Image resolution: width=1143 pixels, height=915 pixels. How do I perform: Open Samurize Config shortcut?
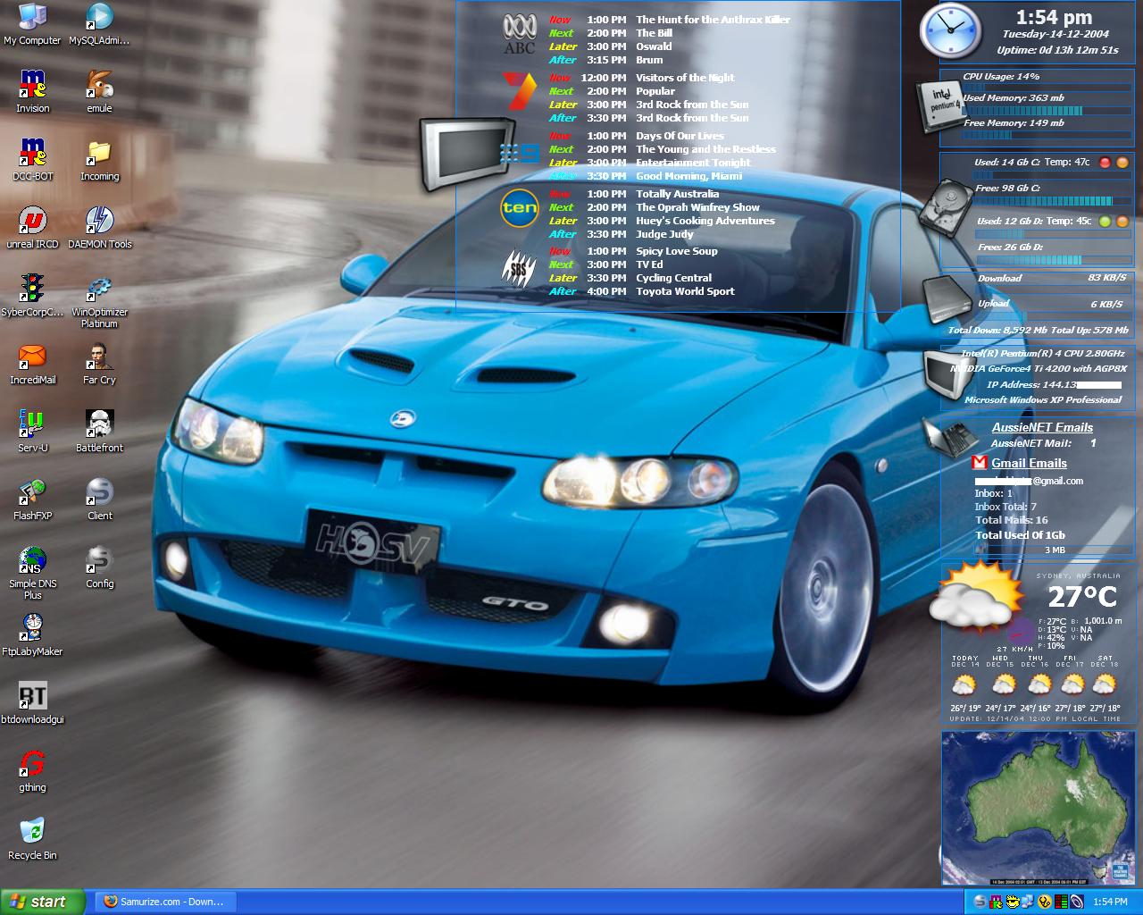click(99, 567)
